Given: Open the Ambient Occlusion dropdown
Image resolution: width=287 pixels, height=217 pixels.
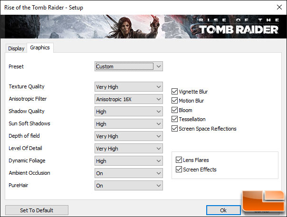Looking at the screenshot, I should coord(128,173).
